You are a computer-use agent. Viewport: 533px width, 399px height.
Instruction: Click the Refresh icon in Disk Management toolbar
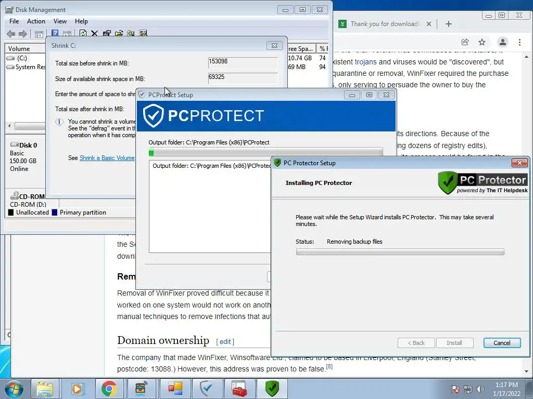(83, 33)
